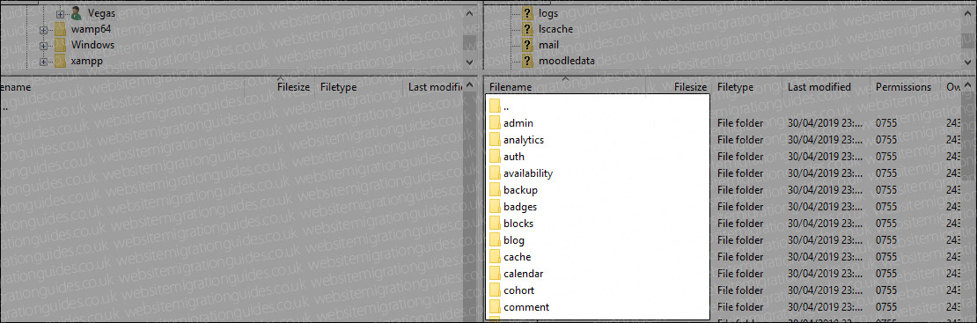The height and width of the screenshot is (323, 977).
Task: Sort remote list by Filesize column header
Action: coord(690,87)
